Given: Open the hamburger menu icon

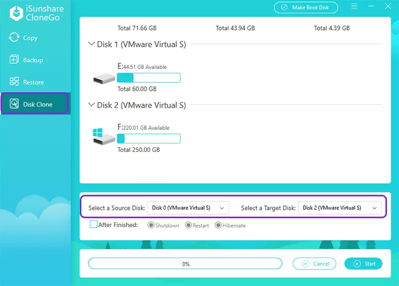Looking at the screenshot, I should click(354, 6).
